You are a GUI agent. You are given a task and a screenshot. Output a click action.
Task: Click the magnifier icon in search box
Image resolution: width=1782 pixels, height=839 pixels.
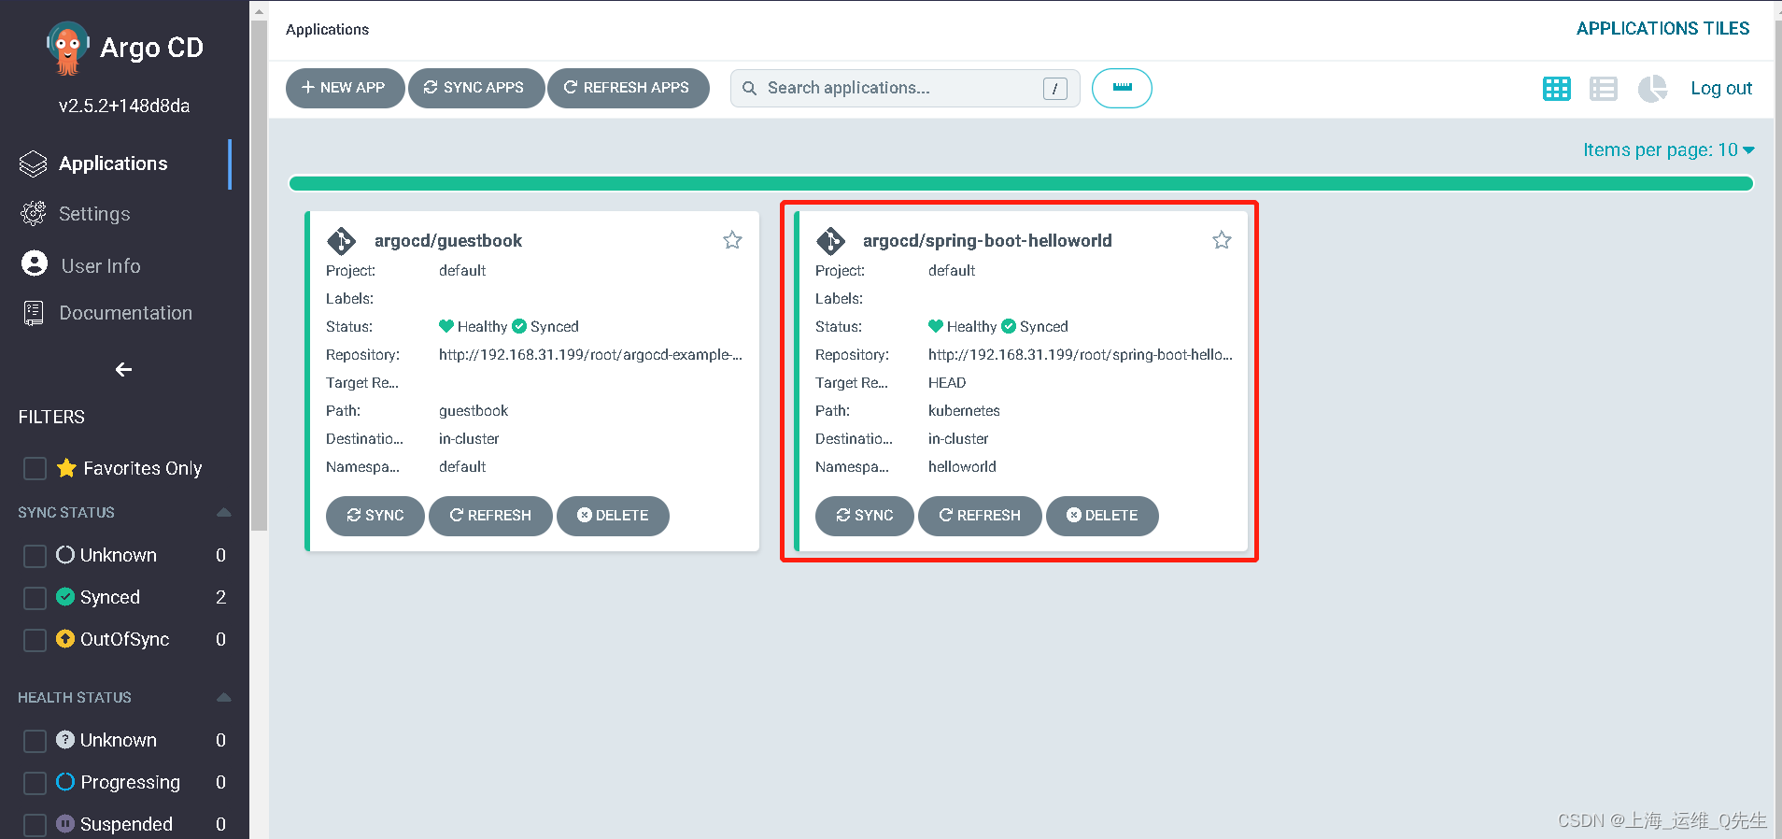coord(749,88)
